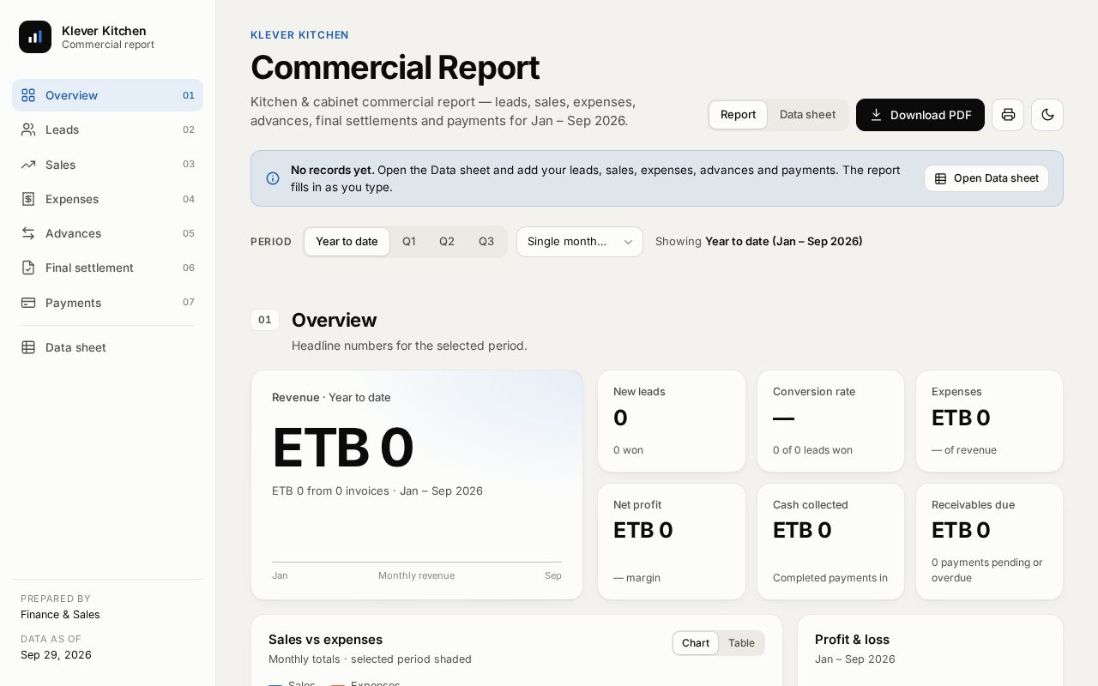Click the 'Sep 29, 2026' date text
The width and height of the screenshot is (1098, 686).
pos(56,655)
